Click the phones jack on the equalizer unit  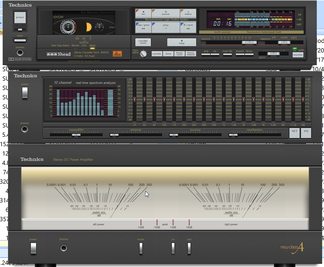[x=25, y=129]
